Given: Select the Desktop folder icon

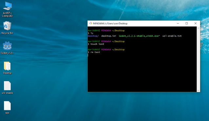Looking at the screenshot, I should [x=7, y=68].
